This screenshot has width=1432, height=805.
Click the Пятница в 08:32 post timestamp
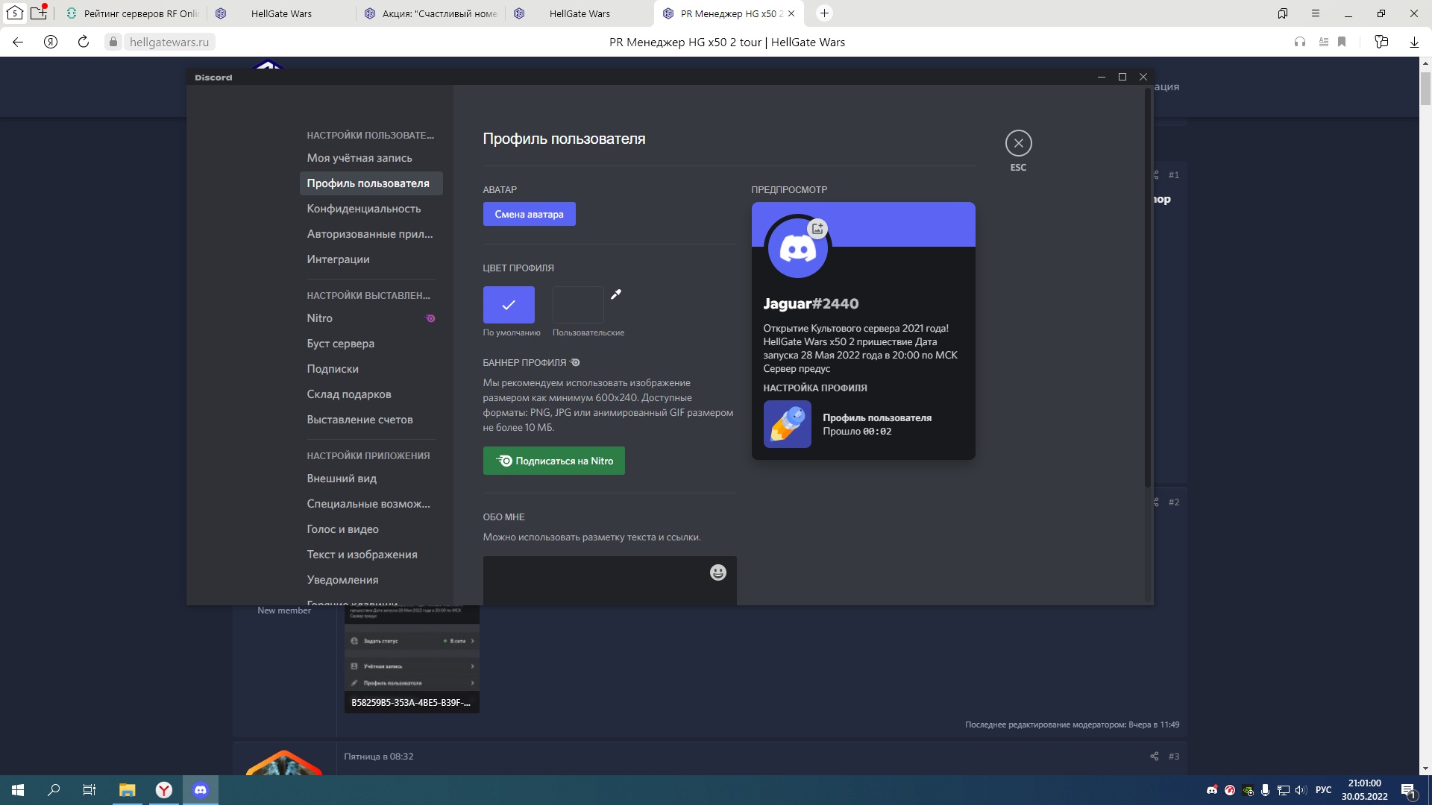tap(379, 757)
